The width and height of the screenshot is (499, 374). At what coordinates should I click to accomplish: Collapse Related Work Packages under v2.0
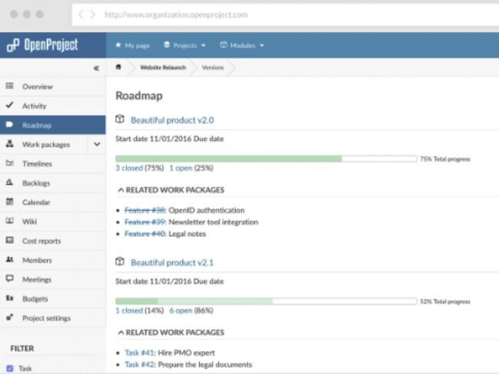(121, 190)
